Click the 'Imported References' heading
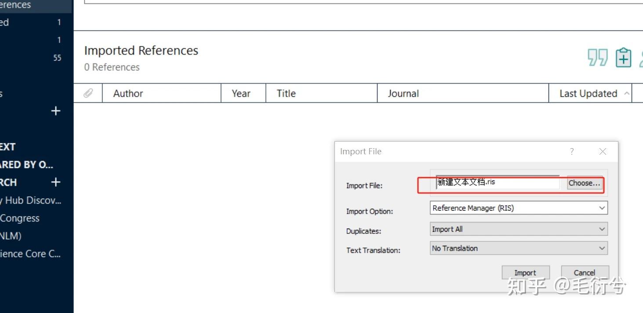643x313 pixels. [x=141, y=51]
